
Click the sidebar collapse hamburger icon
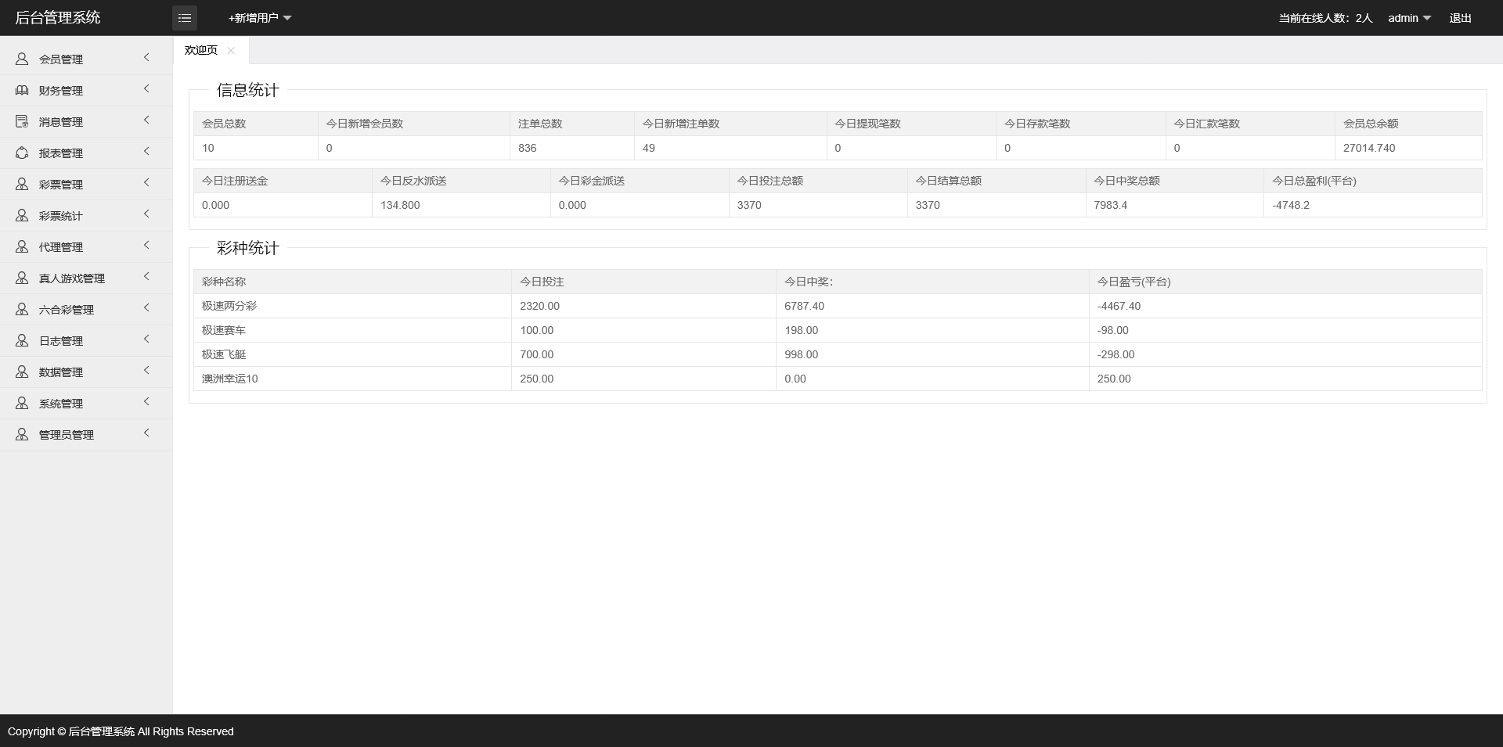click(185, 18)
